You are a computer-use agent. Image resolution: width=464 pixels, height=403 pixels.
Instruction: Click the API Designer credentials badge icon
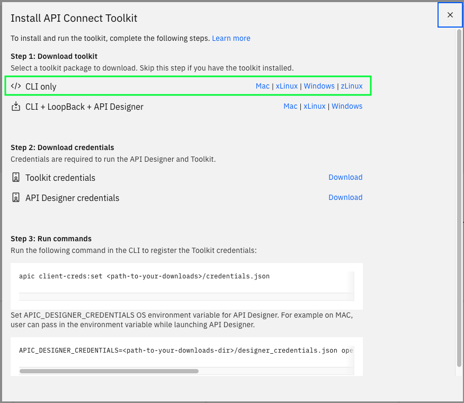coord(15,197)
